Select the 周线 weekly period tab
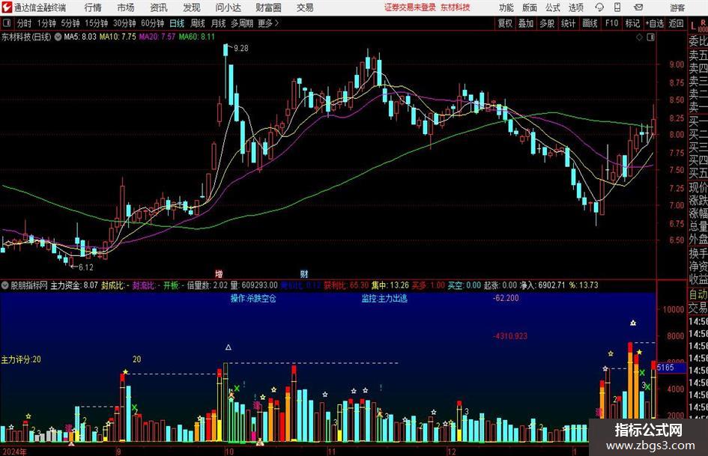This screenshot has width=708, height=456. 198,23
